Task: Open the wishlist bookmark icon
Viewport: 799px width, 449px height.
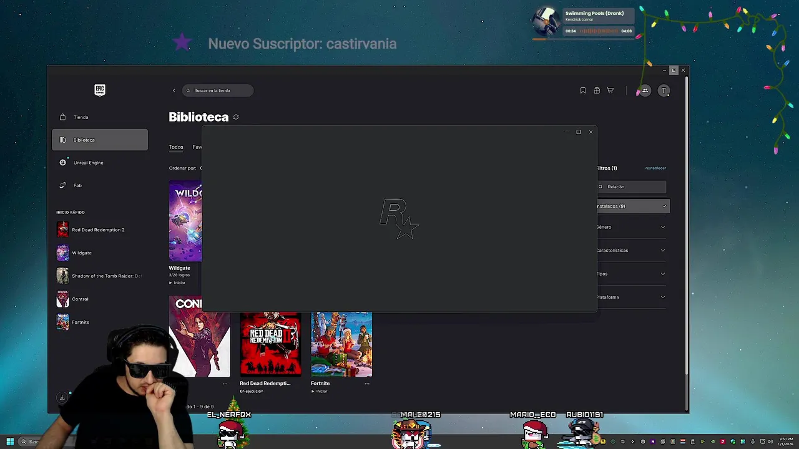Action: pyautogui.click(x=583, y=90)
